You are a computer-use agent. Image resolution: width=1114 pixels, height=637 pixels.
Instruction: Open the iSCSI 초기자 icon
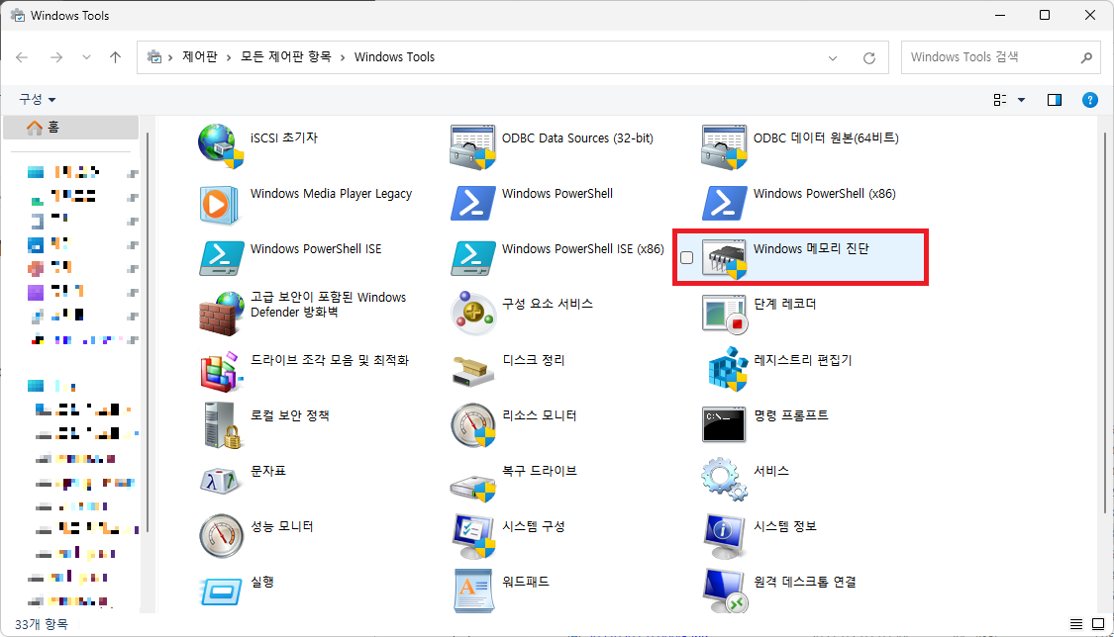(221, 146)
